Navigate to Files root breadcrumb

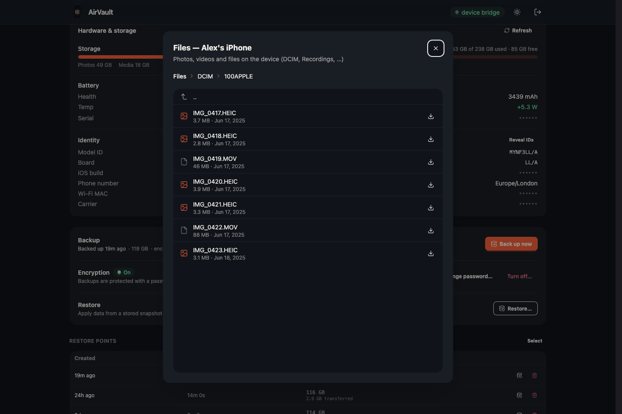click(x=180, y=76)
